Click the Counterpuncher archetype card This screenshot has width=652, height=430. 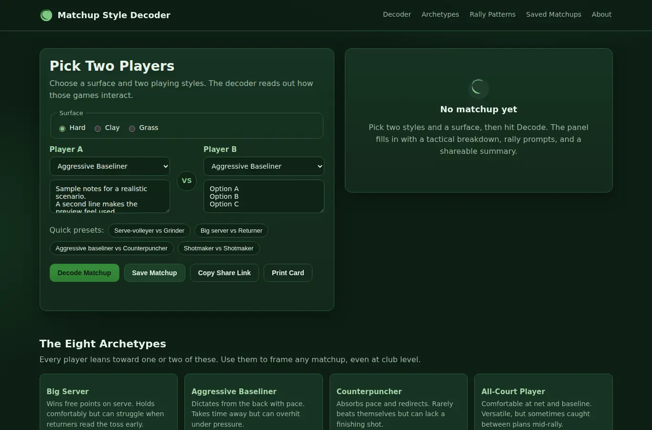[x=398, y=402]
